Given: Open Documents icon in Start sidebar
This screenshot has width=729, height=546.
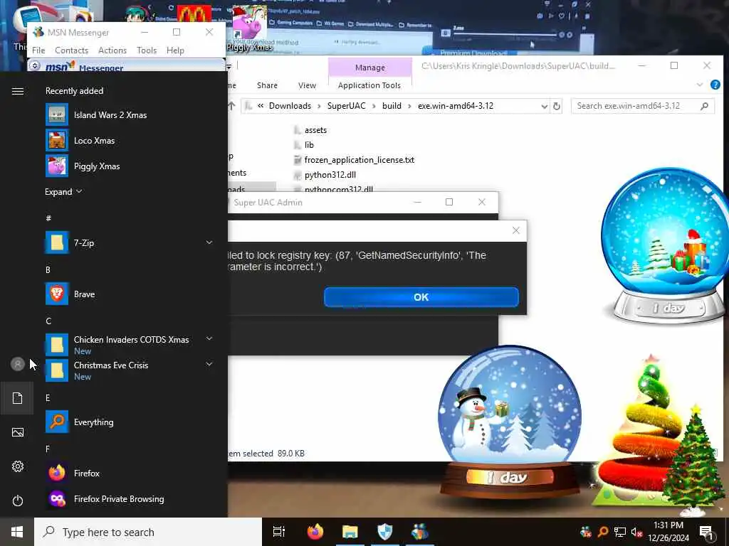Looking at the screenshot, I should pos(18,398).
